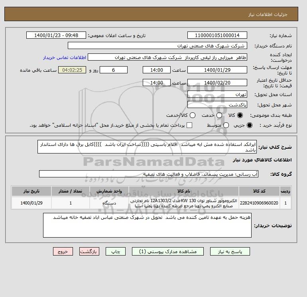
Task: Click the need number field 1100001051000014
Action: point(217,35)
